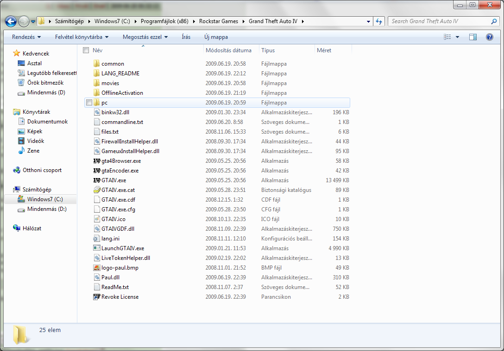The image size is (504, 351).
Task: Toggle the preview pane icon
Action: pos(473,37)
